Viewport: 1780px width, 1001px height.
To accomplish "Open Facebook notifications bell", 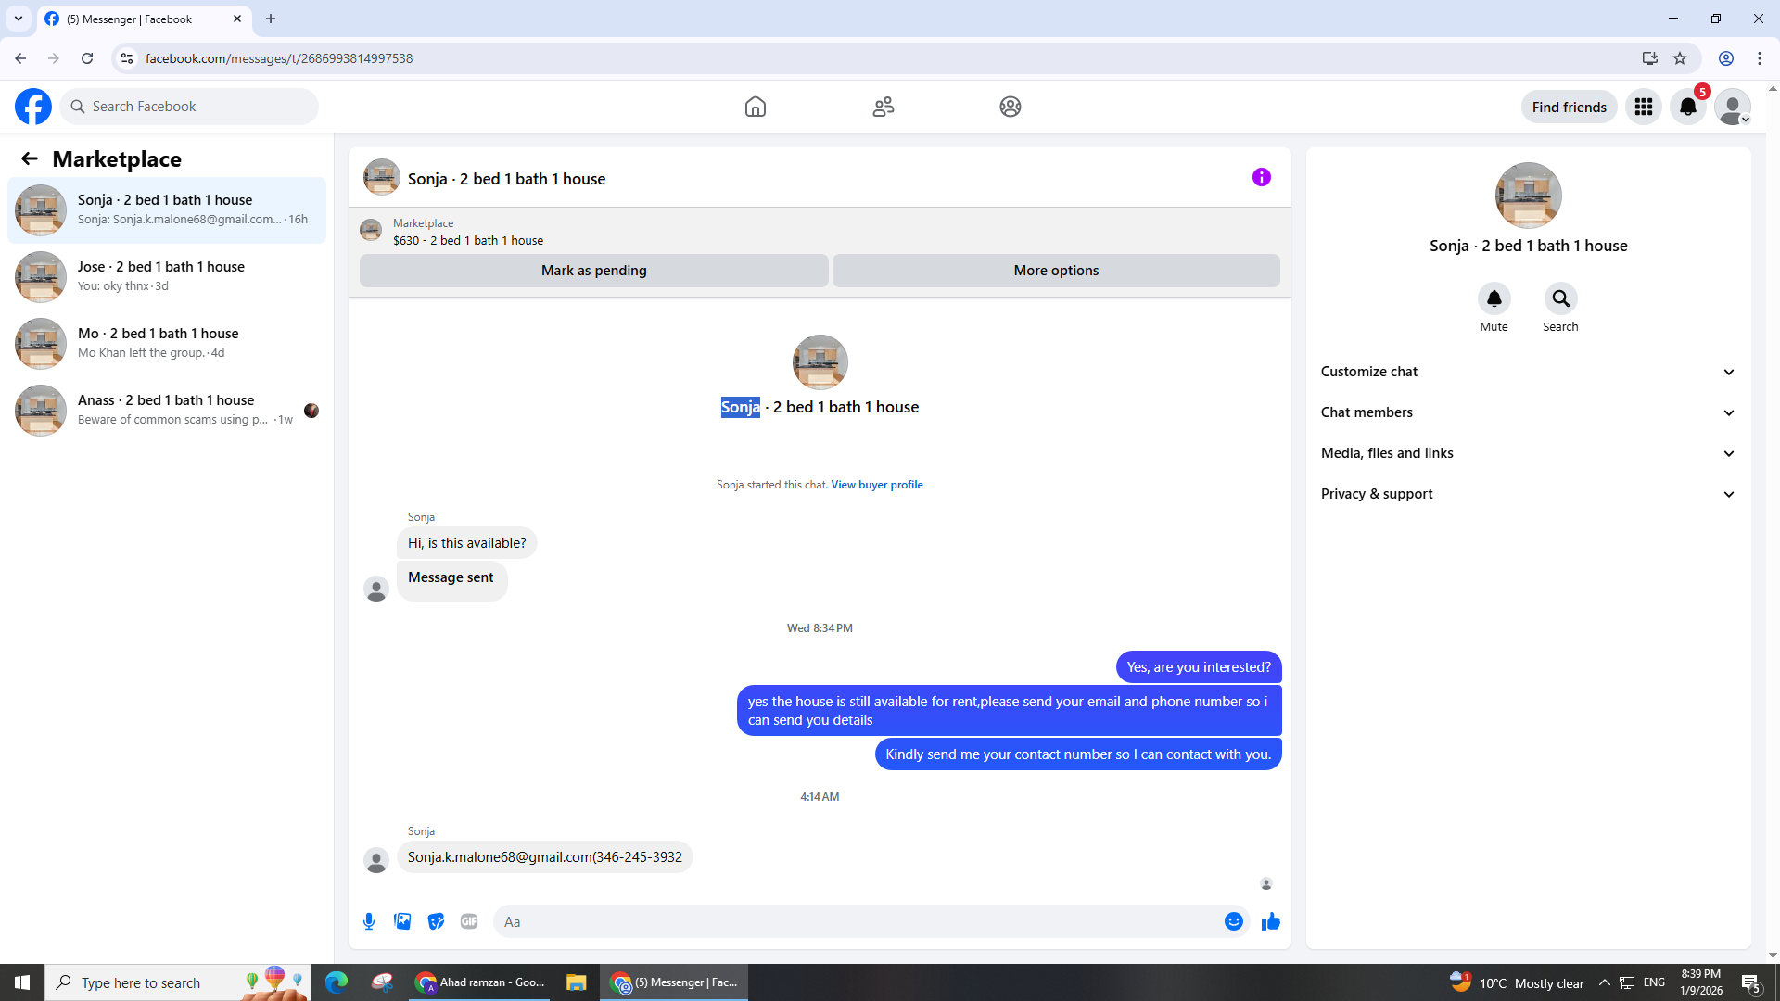I will (1687, 107).
